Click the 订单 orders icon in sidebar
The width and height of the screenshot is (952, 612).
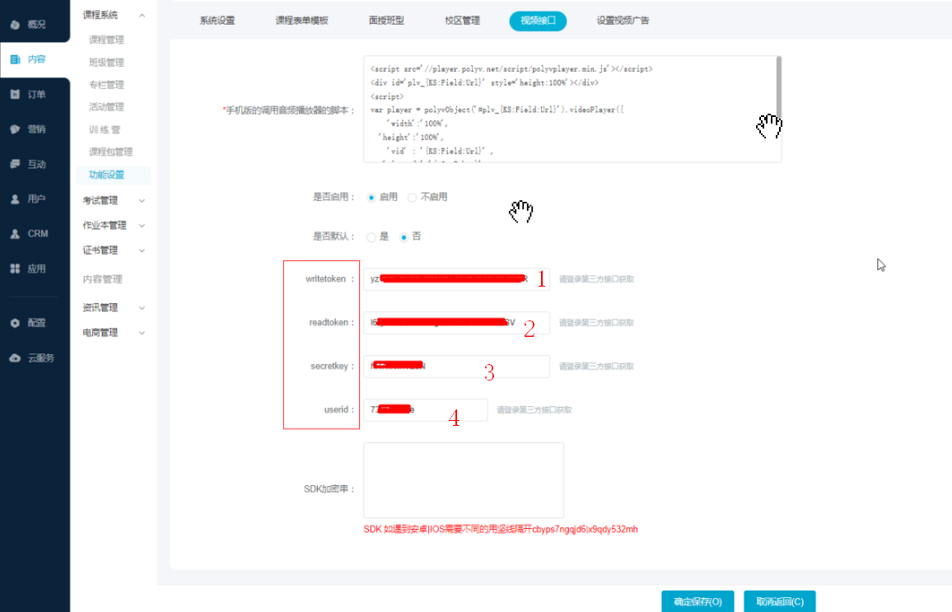point(15,95)
